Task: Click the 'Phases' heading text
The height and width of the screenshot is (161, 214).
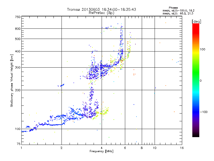Action: coord(173,8)
